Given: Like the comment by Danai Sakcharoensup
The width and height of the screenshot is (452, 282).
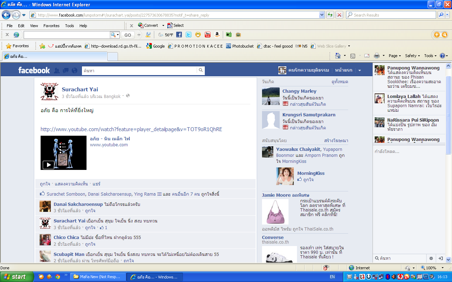Looking at the screenshot, I should 90,211.
